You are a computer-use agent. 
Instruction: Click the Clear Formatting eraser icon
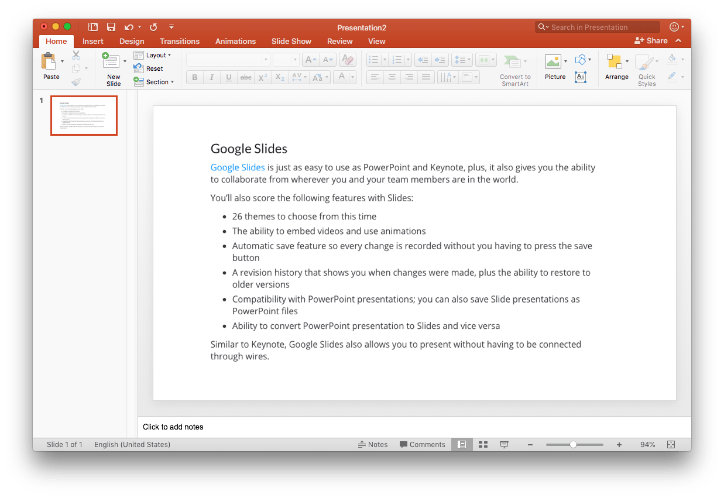click(347, 60)
